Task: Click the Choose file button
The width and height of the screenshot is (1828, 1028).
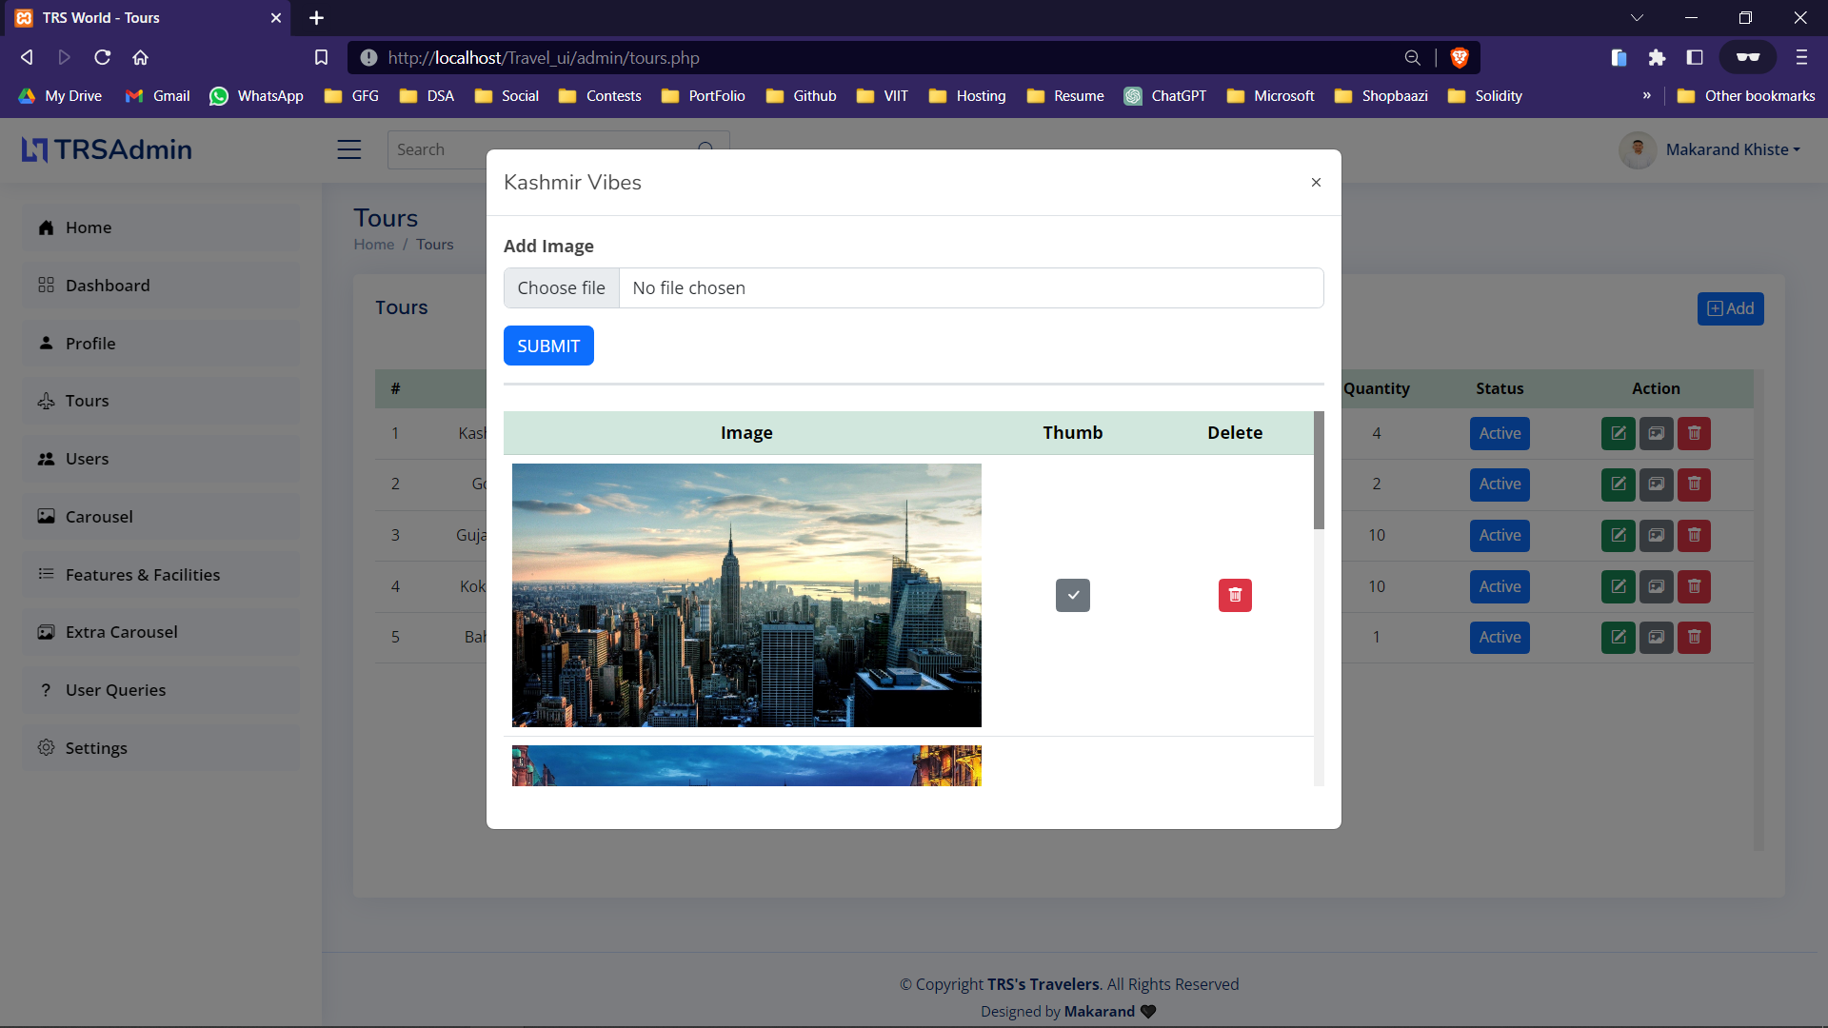Action: pos(562,287)
